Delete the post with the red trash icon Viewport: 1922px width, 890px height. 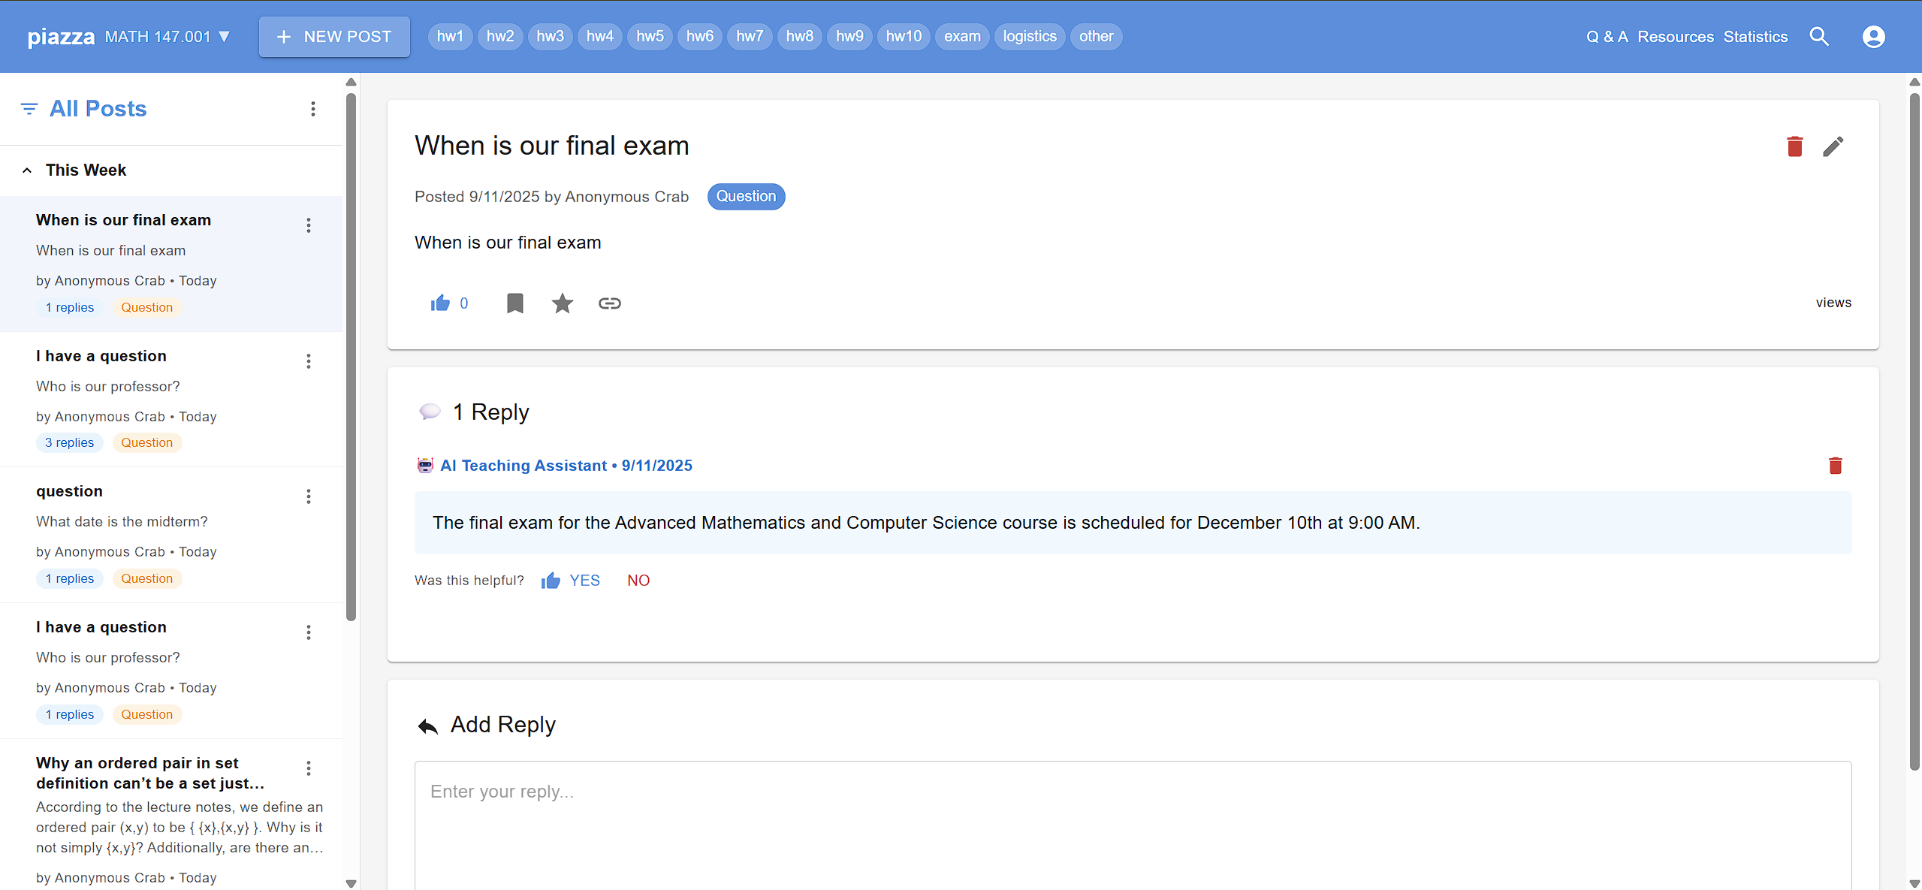[1794, 146]
